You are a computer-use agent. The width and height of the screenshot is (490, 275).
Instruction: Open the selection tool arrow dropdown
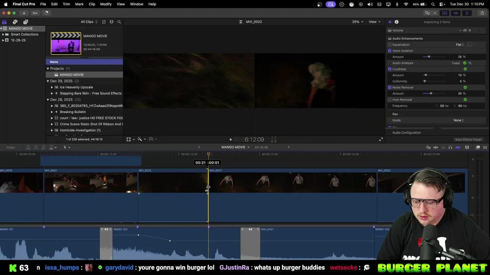[67, 147]
